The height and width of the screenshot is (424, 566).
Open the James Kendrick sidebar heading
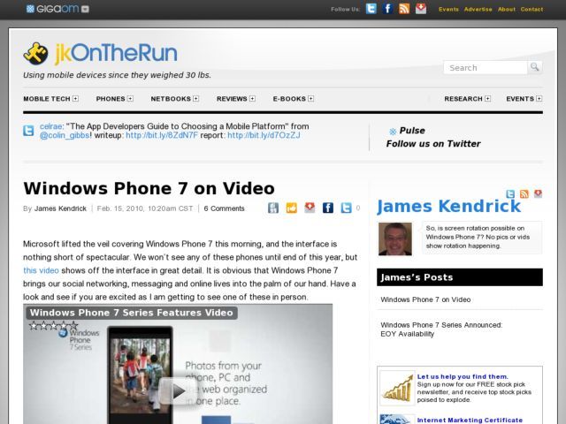448,207
